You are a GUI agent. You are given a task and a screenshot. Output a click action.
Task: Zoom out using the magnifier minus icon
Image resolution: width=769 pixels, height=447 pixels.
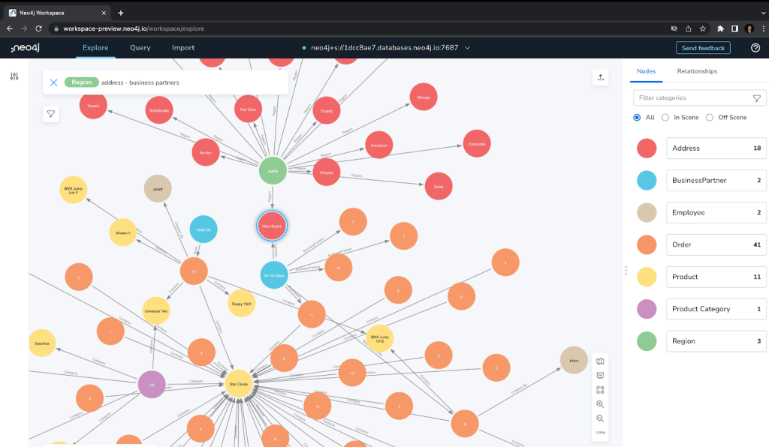click(x=600, y=418)
